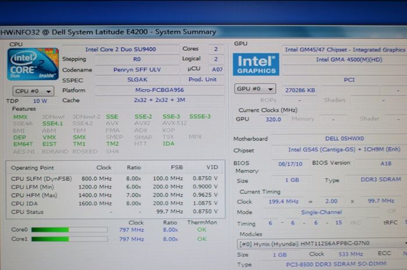407x270 pixels.
Task: Click the 1600.0 MHz clock value
Action: [95, 203]
